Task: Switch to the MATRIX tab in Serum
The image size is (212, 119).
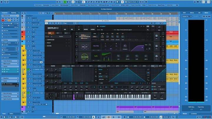Action: coord(86,29)
